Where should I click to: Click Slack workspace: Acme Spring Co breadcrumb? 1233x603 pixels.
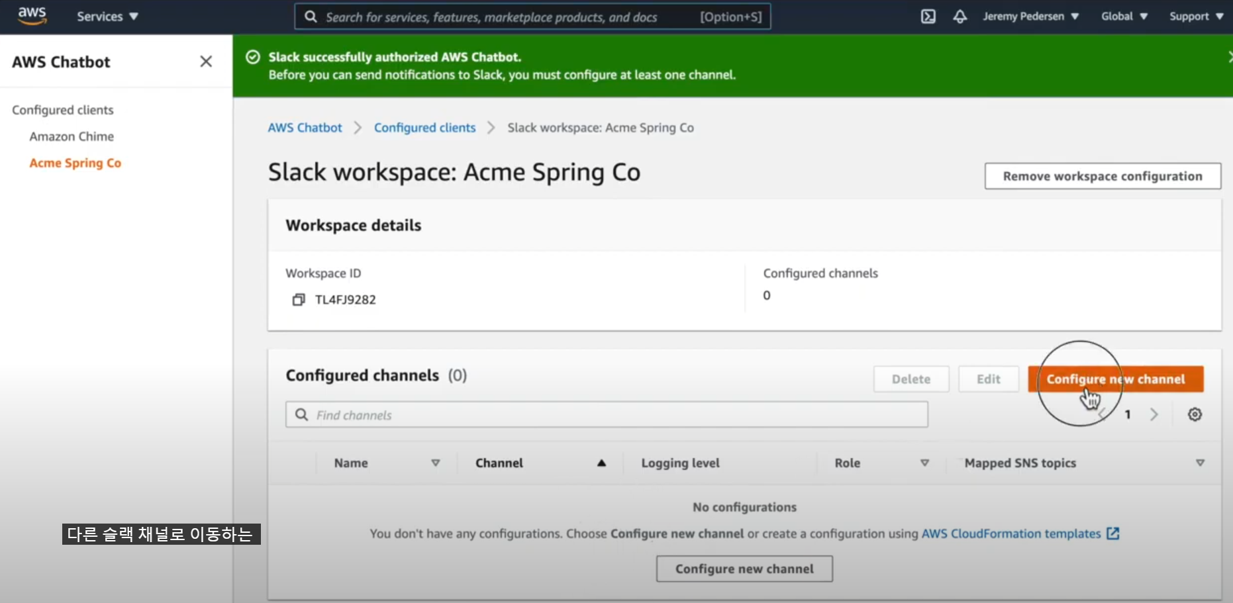pos(601,128)
